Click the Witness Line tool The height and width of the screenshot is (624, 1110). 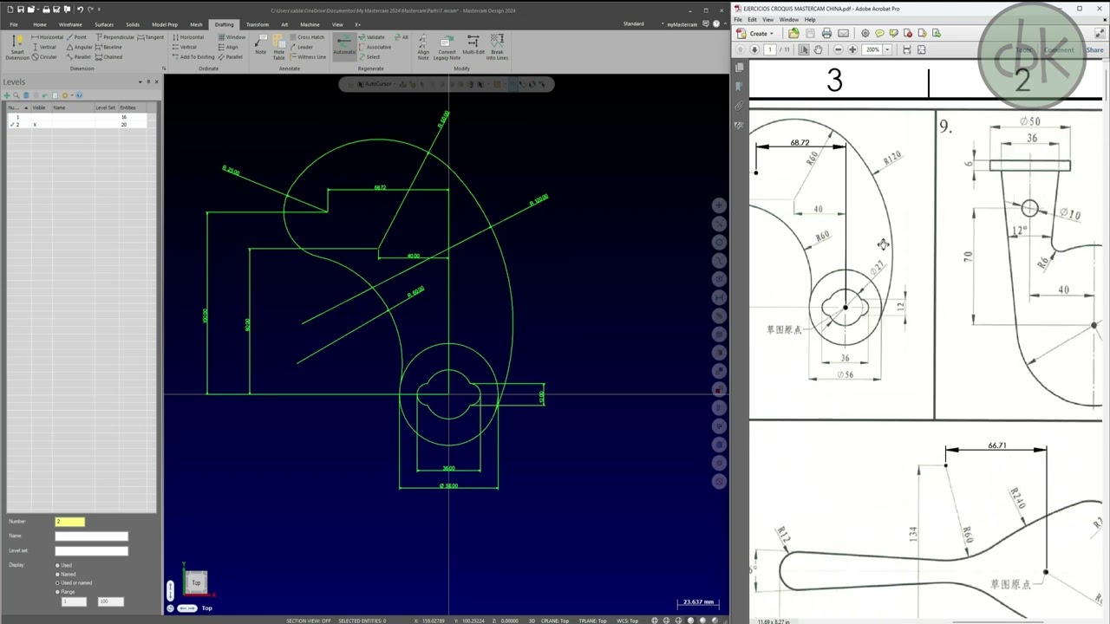pyautogui.click(x=309, y=57)
